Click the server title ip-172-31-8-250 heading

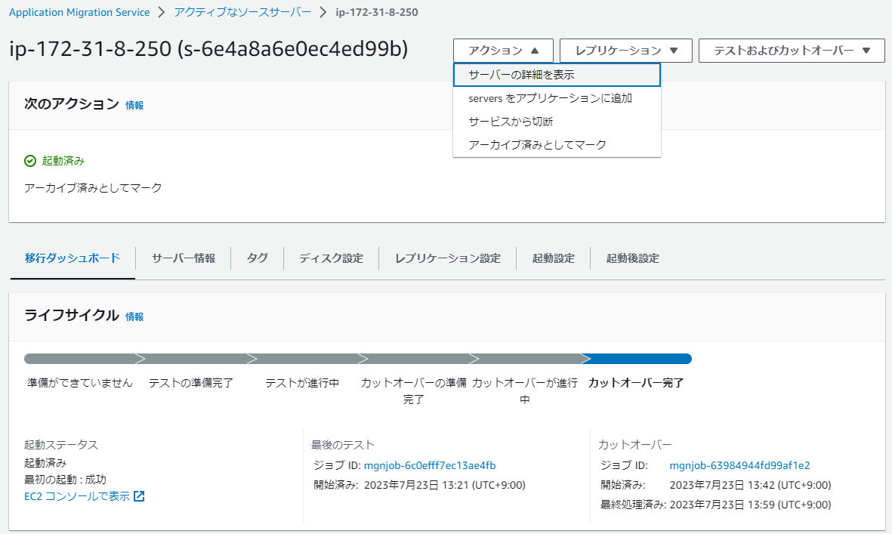(x=208, y=49)
